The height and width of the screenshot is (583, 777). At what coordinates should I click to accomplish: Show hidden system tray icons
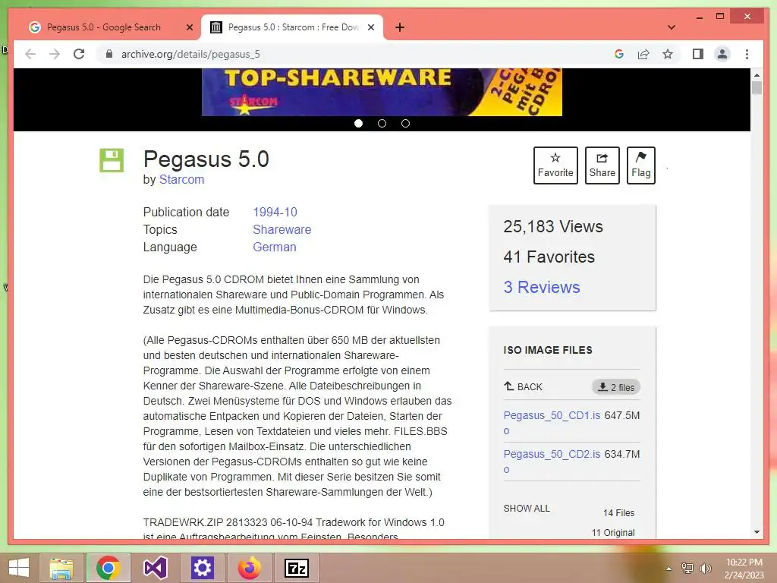tap(668, 569)
